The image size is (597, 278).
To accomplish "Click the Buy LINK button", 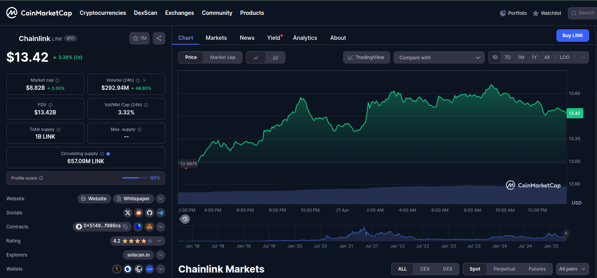I will [x=572, y=36].
